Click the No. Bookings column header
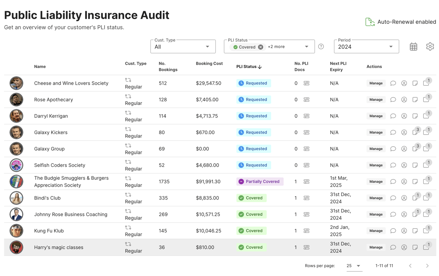This screenshot has width=439, height=276. point(168,66)
